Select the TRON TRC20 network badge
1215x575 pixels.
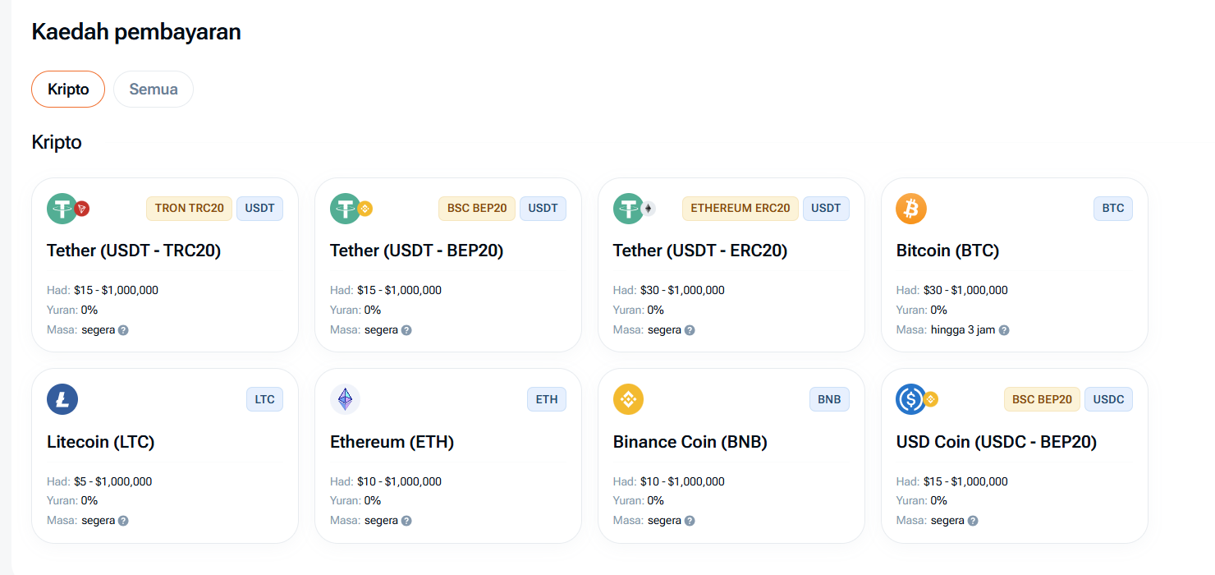[x=190, y=209]
